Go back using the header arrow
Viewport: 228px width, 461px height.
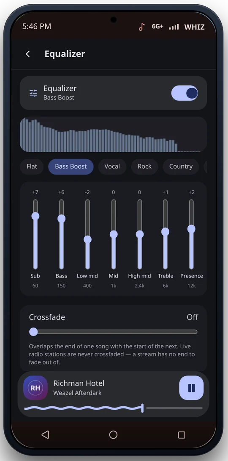[28, 54]
